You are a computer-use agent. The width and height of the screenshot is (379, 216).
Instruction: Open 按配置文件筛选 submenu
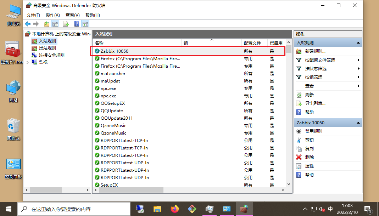[x=320, y=60]
